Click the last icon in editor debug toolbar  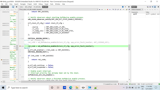click(x=129, y=9)
